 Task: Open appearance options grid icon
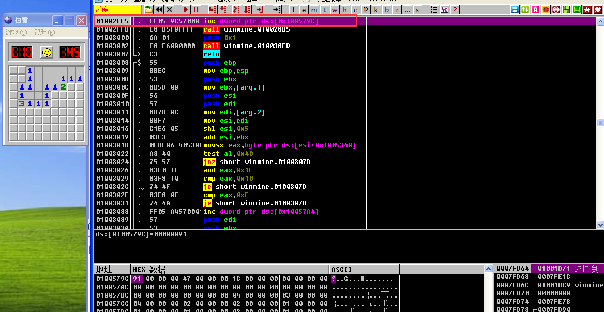pos(445,10)
